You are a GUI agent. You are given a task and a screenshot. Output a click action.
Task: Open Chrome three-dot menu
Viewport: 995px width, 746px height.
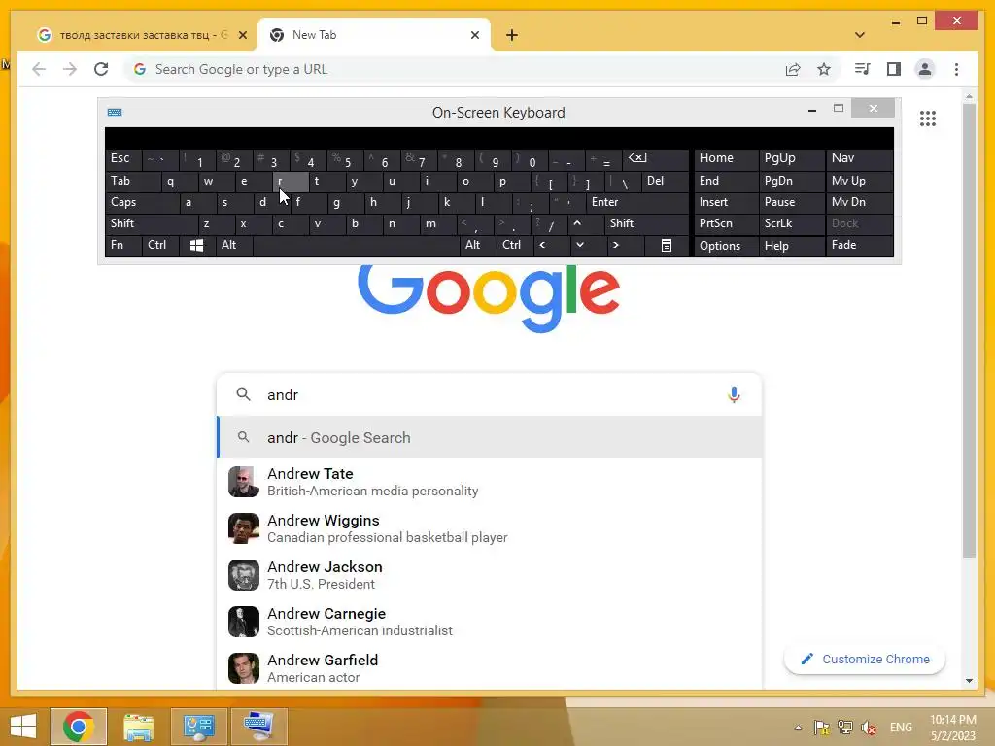click(x=956, y=69)
